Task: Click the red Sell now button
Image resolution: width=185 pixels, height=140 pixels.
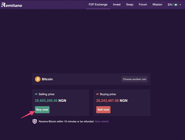Action: (x=103, y=110)
